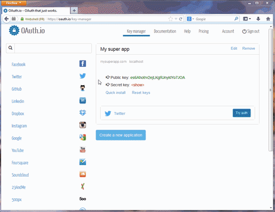Screen dimensions: 275x212
Task: Click the page vertical scrollbar
Action: point(270,90)
